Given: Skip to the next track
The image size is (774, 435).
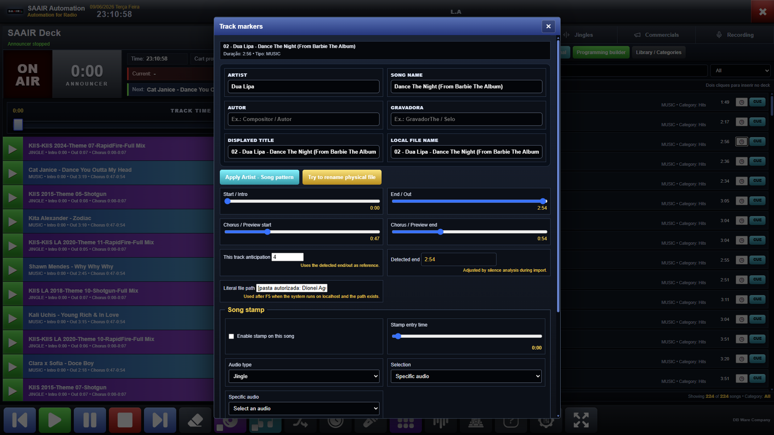Looking at the screenshot, I should click(x=160, y=420).
